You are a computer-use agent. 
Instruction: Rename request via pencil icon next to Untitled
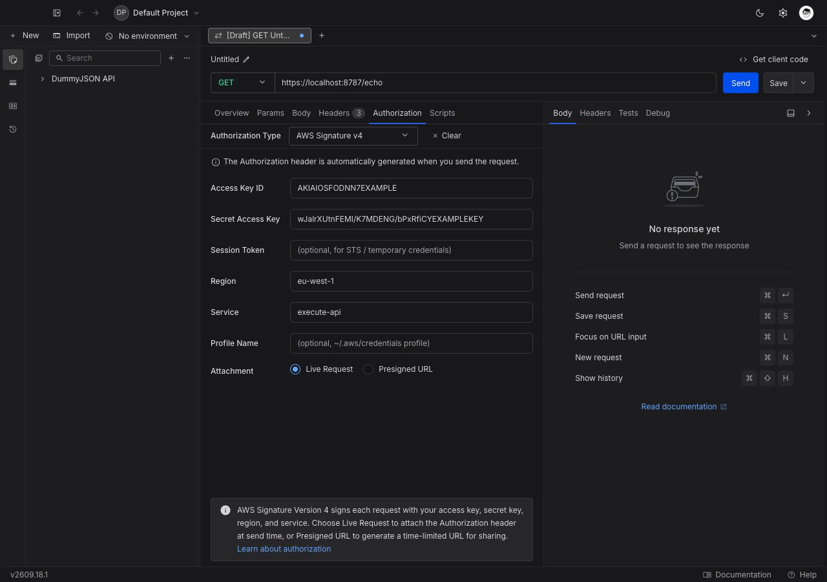tap(246, 59)
